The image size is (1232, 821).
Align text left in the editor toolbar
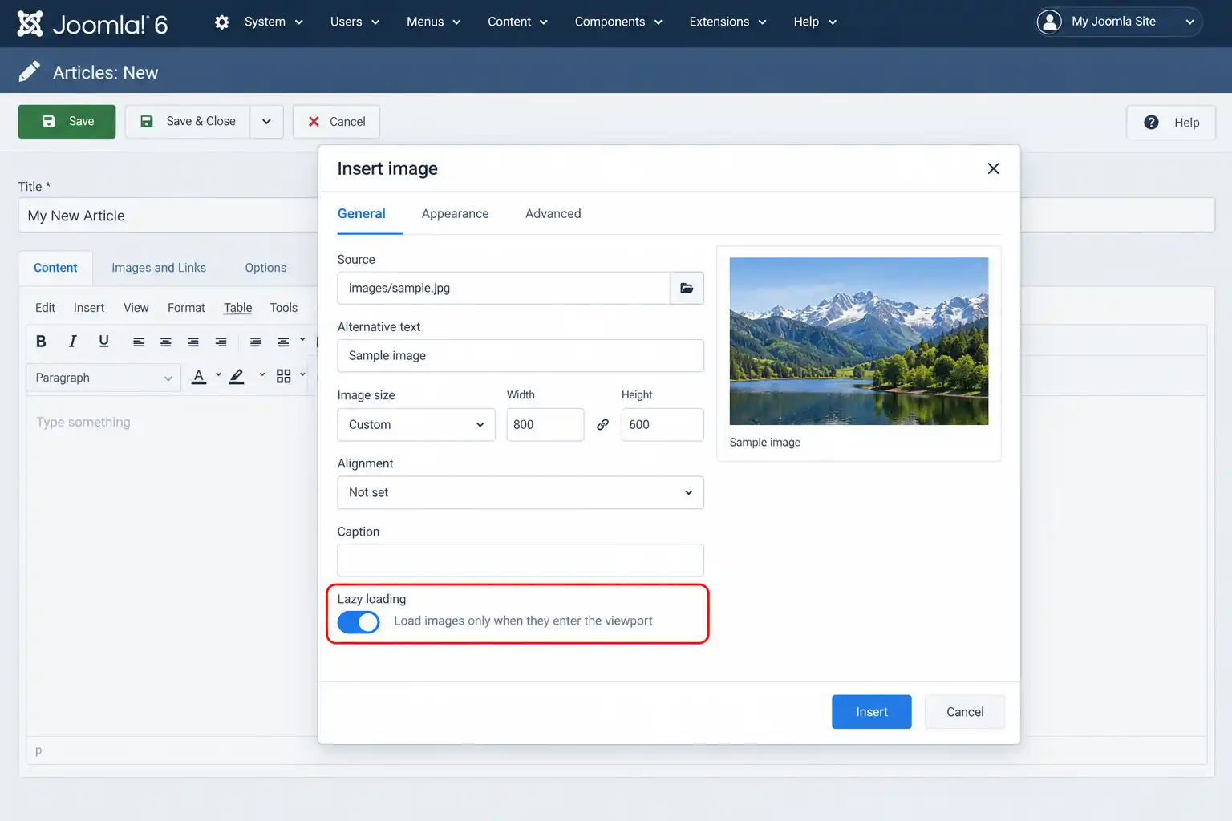click(x=139, y=342)
